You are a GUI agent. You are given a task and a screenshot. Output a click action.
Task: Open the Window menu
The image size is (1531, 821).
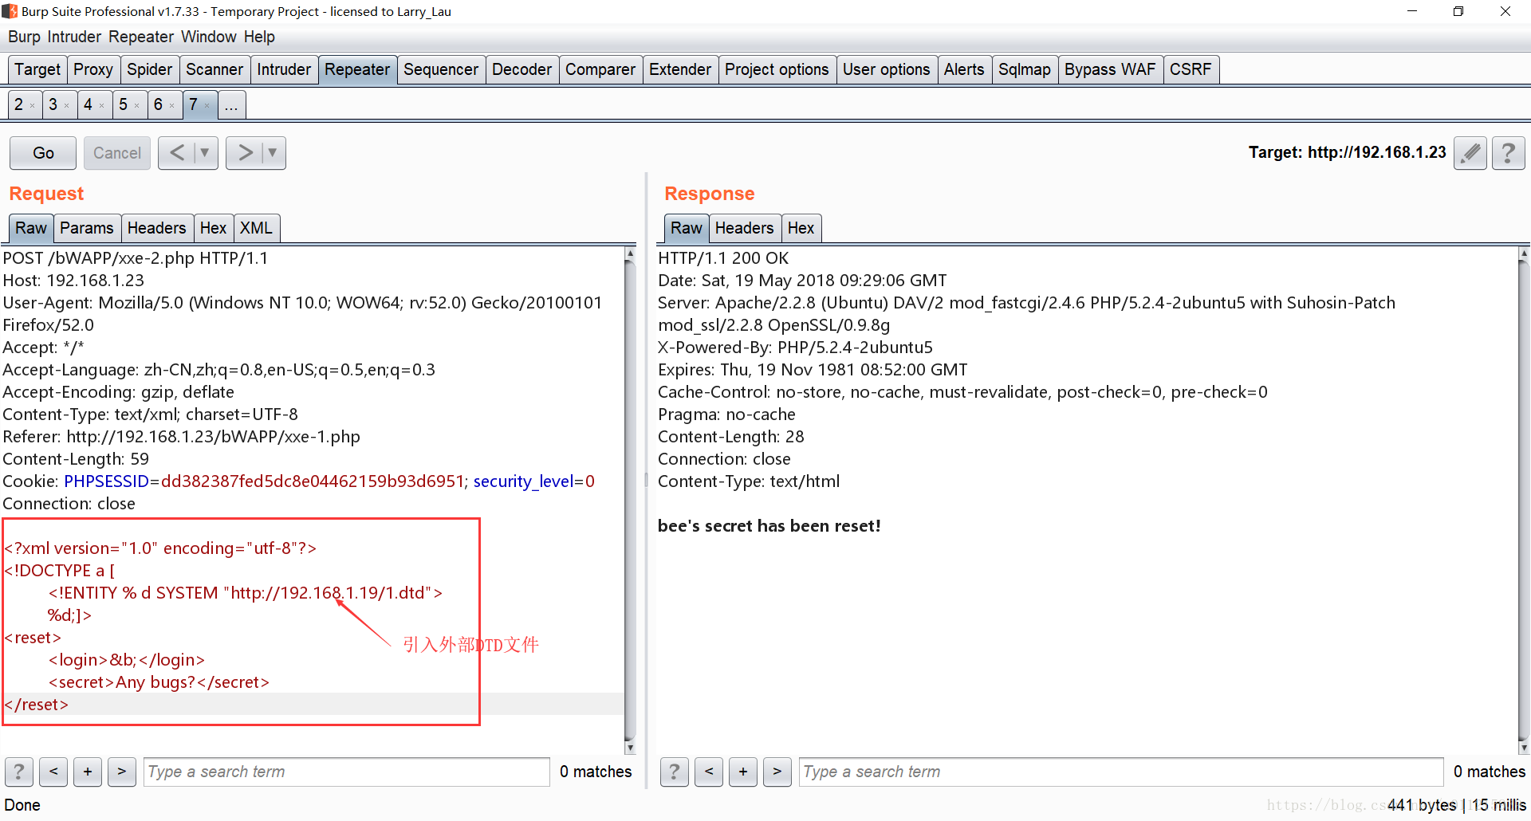209,37
